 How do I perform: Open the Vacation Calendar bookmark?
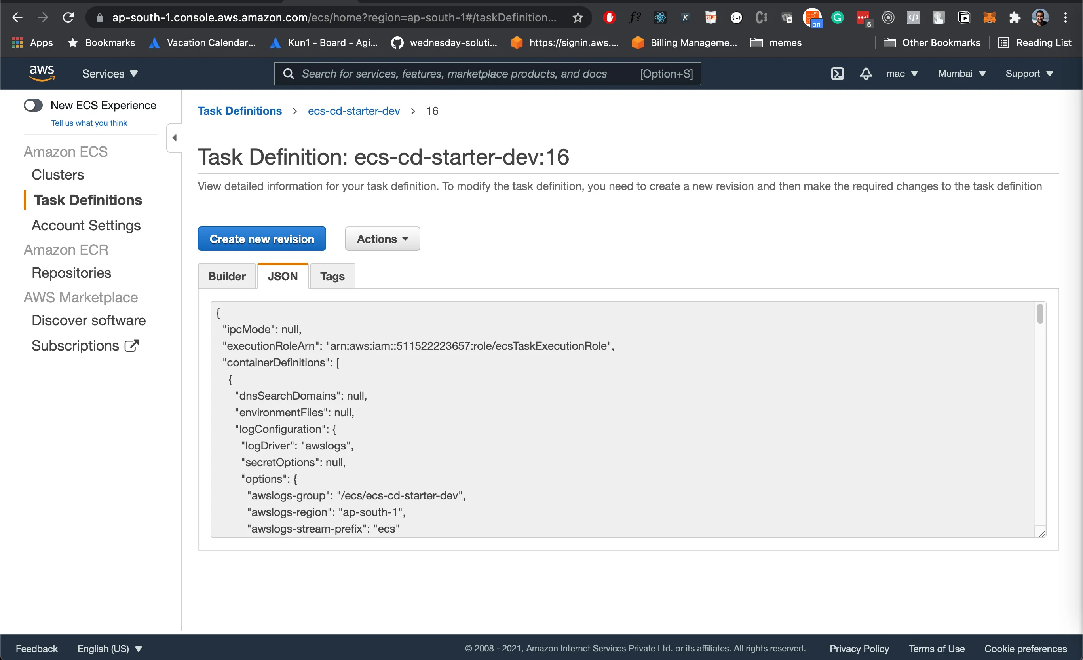(202, 43)
